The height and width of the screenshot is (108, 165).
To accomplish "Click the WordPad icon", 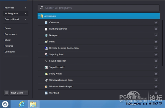I will [46, 93].
